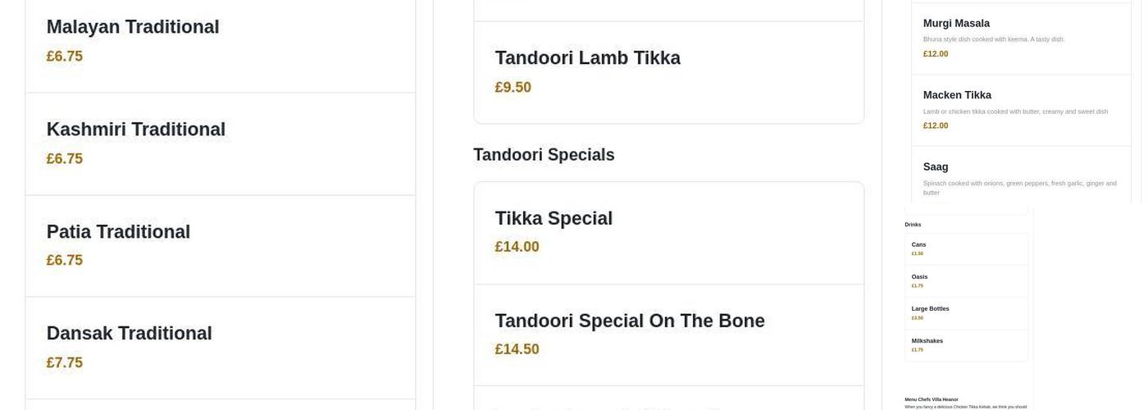The width and height of the screenshot is (1148, 410).
Task: Click the Kashmiri Traditional dish
Action: 136,130
